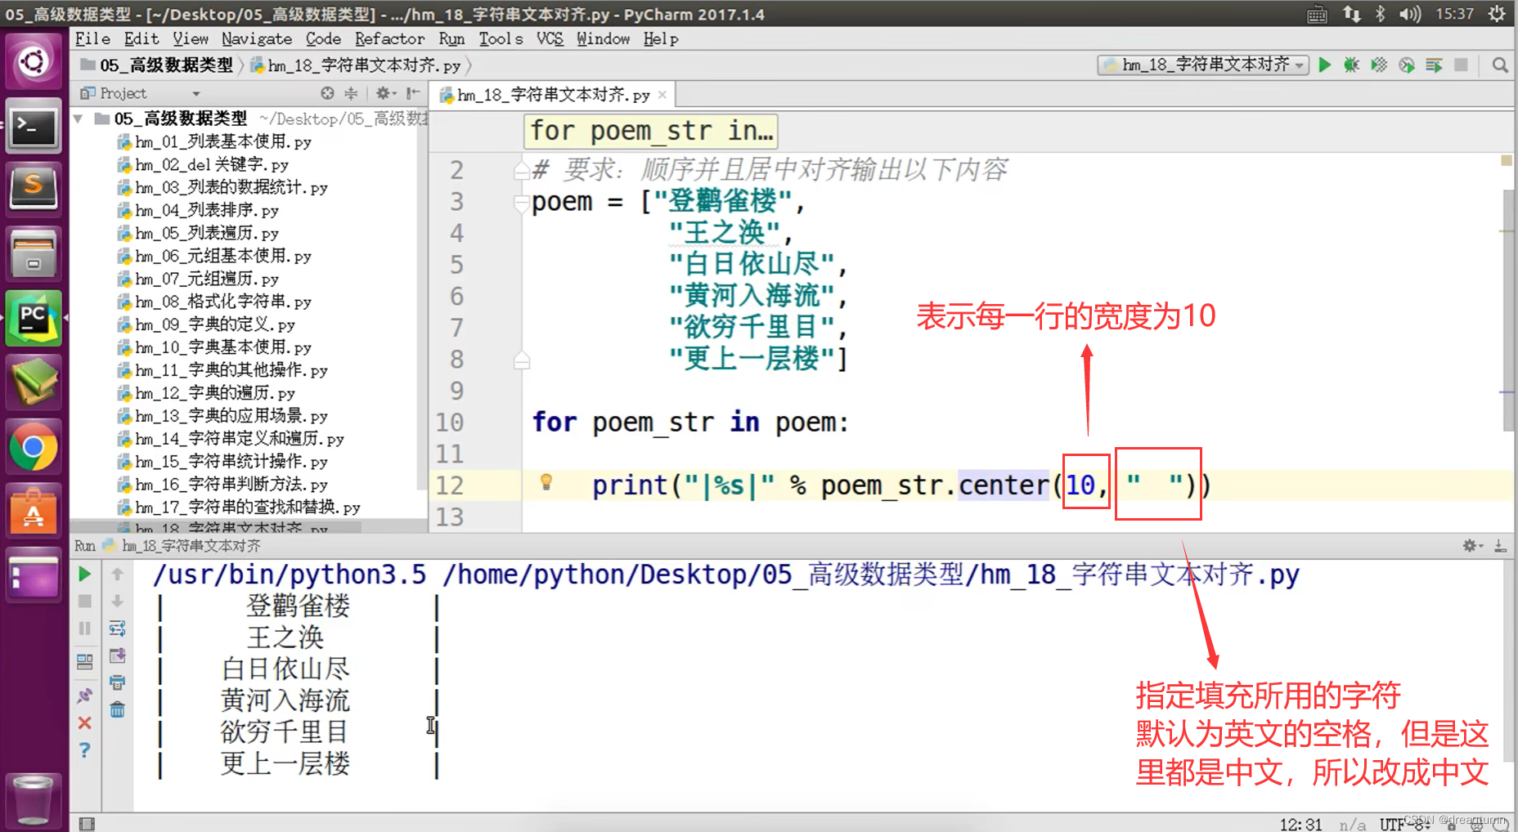Image resolution: width=1518 pixels, height=832 pixels.
Task: Open hm_12_字典的遍历.py file
Action: click(206, 394)
